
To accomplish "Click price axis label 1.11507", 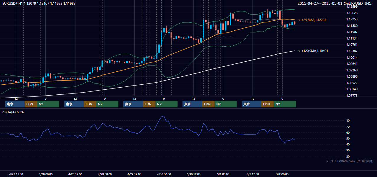I will point(352,32).
